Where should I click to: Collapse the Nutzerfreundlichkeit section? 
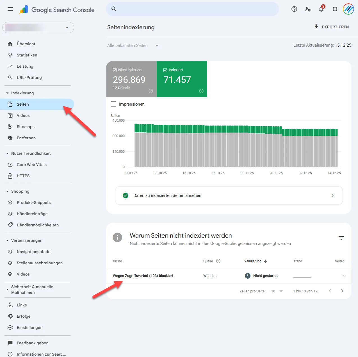[x=7, y=153]
